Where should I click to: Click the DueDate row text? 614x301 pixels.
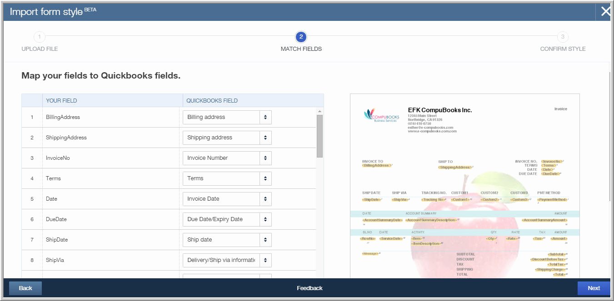(x=56, y=219)
